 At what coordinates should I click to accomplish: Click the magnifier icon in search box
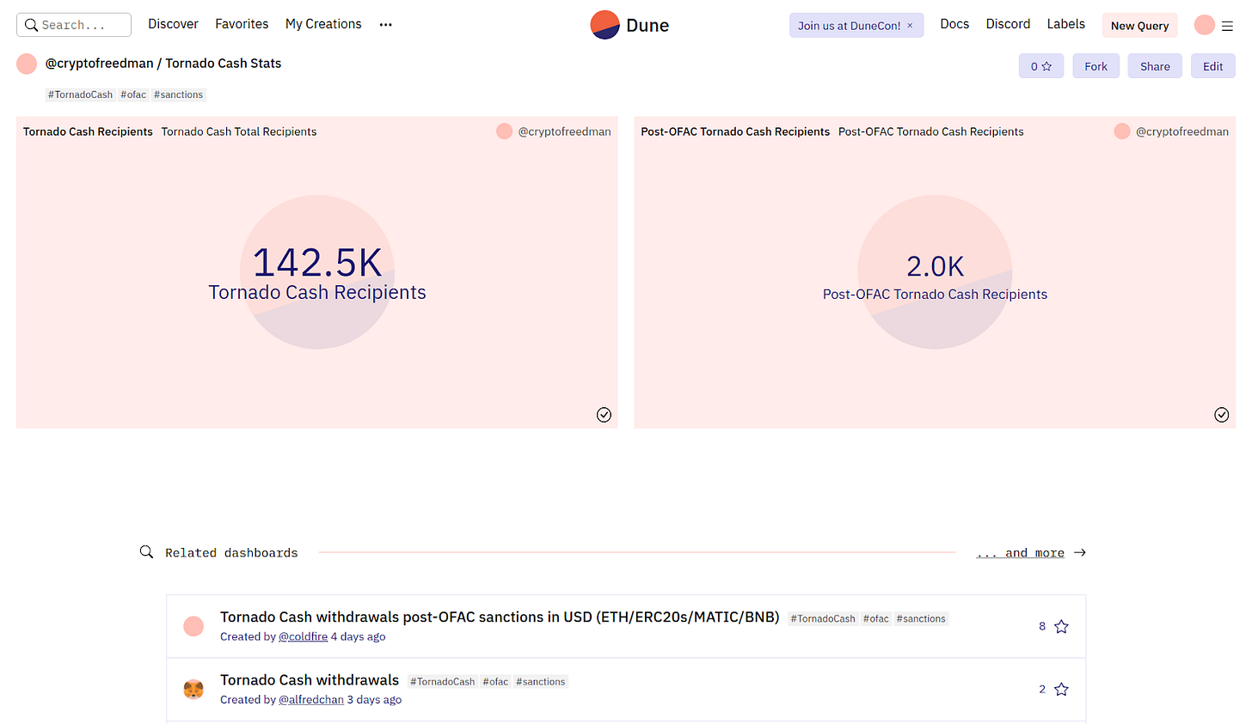coord(31,25)
